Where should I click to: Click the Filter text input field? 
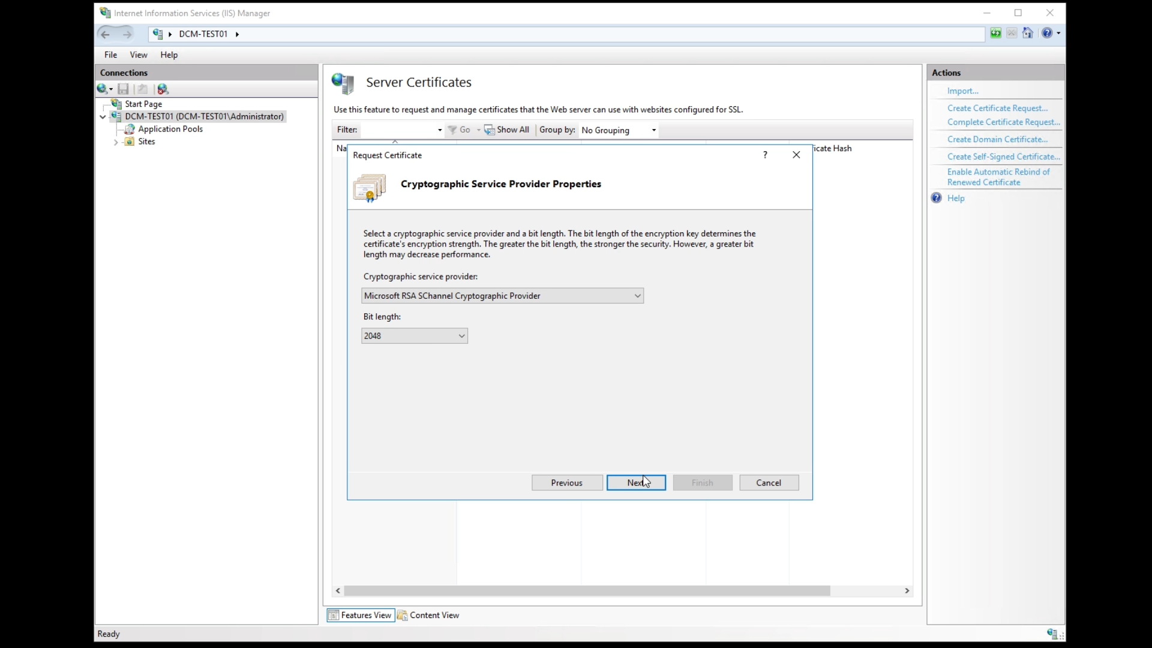click(398, 130)
